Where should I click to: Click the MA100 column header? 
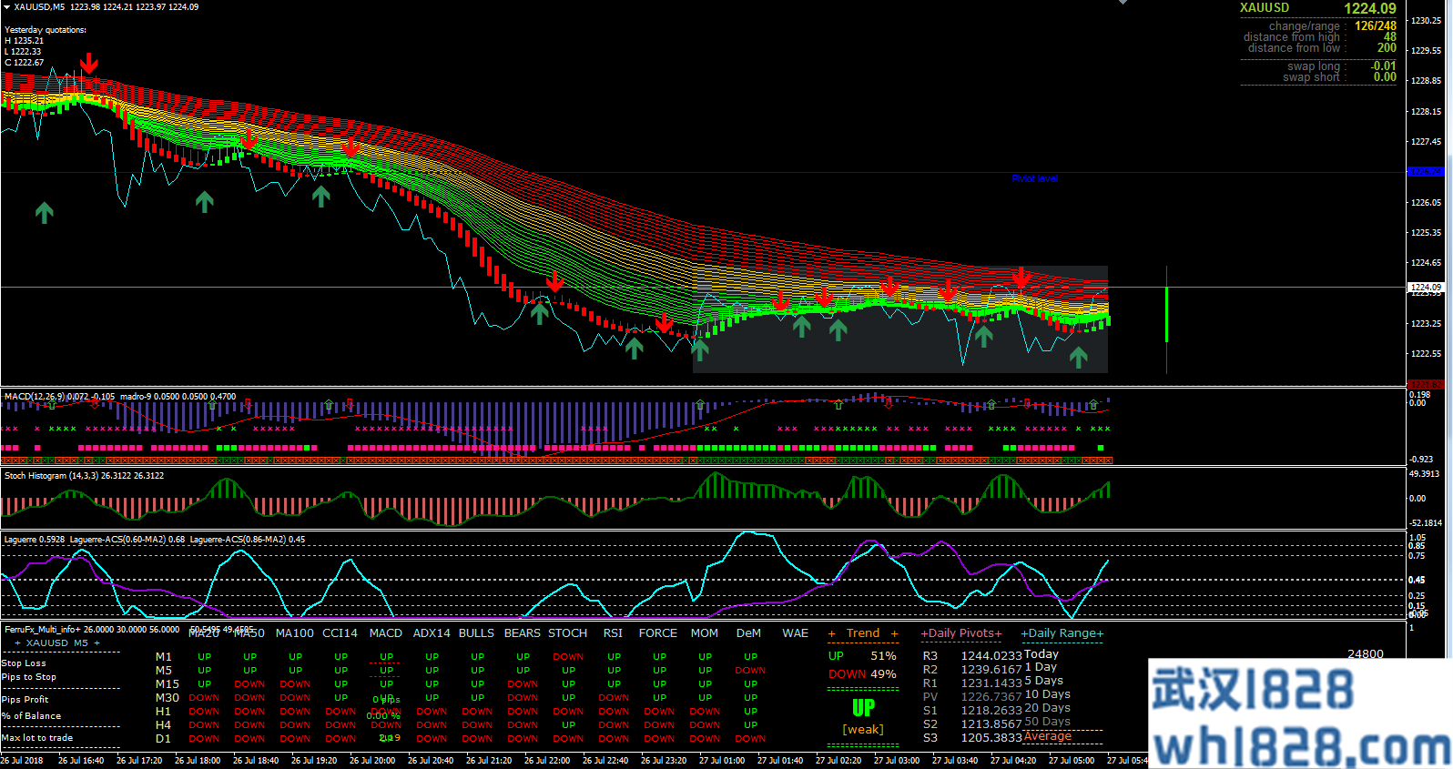(295, 633)
